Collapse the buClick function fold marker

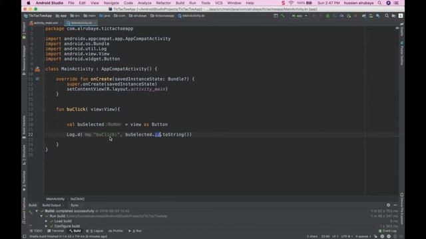coord(44,109)
